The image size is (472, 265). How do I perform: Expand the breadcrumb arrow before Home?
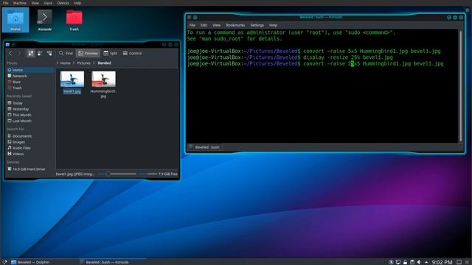58,63
